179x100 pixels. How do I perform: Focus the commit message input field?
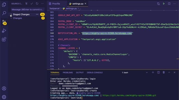(x=28, y=9)
